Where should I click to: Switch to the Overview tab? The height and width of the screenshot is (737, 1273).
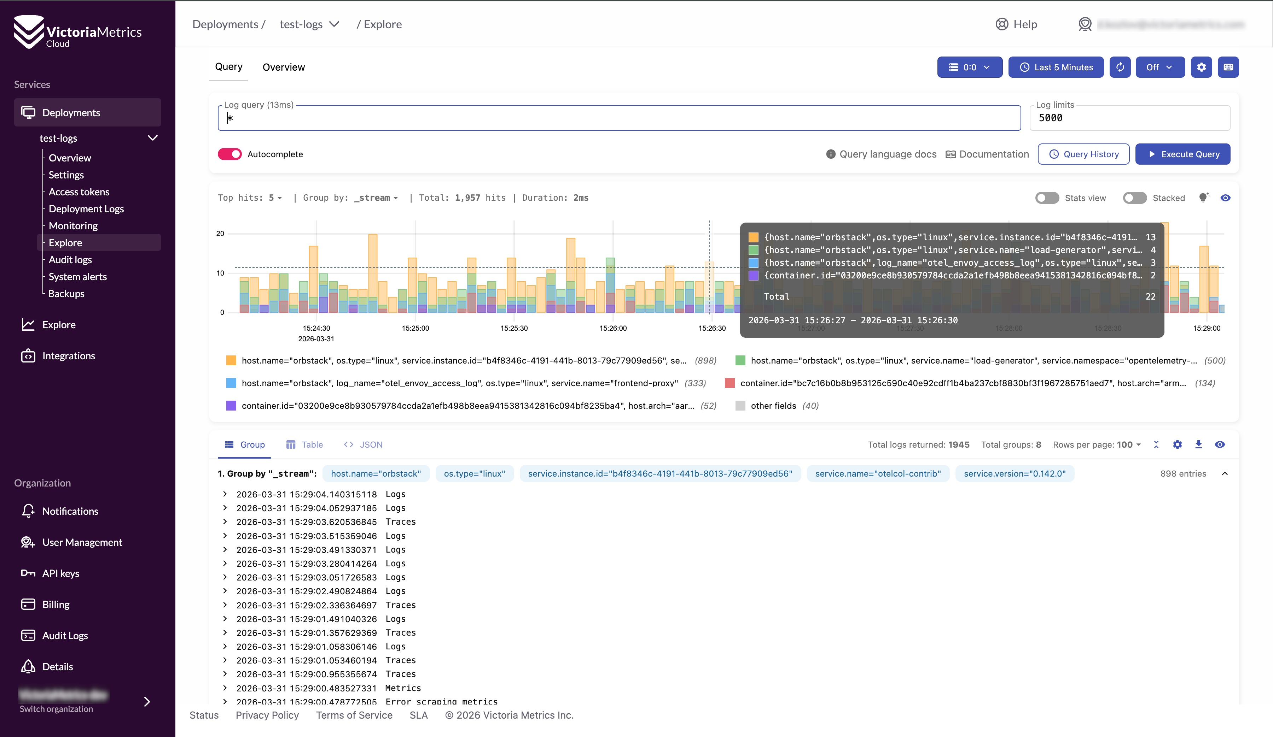283,67
